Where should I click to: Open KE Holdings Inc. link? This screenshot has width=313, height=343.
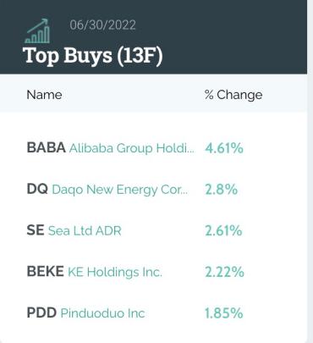[115, 273]
